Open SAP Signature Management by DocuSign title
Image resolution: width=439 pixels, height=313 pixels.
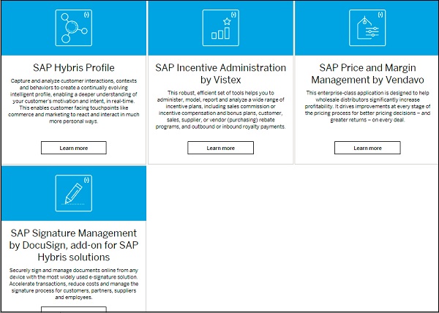click(72, 245)
